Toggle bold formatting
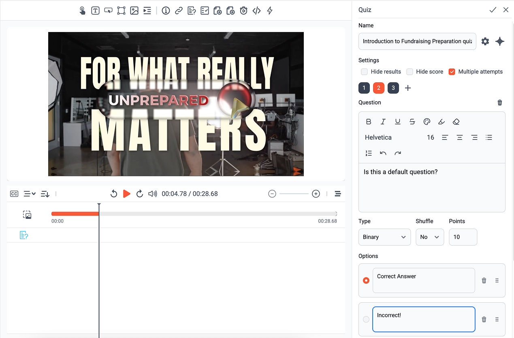This screenshot has height=338, width=514. (x=369, y=122)
